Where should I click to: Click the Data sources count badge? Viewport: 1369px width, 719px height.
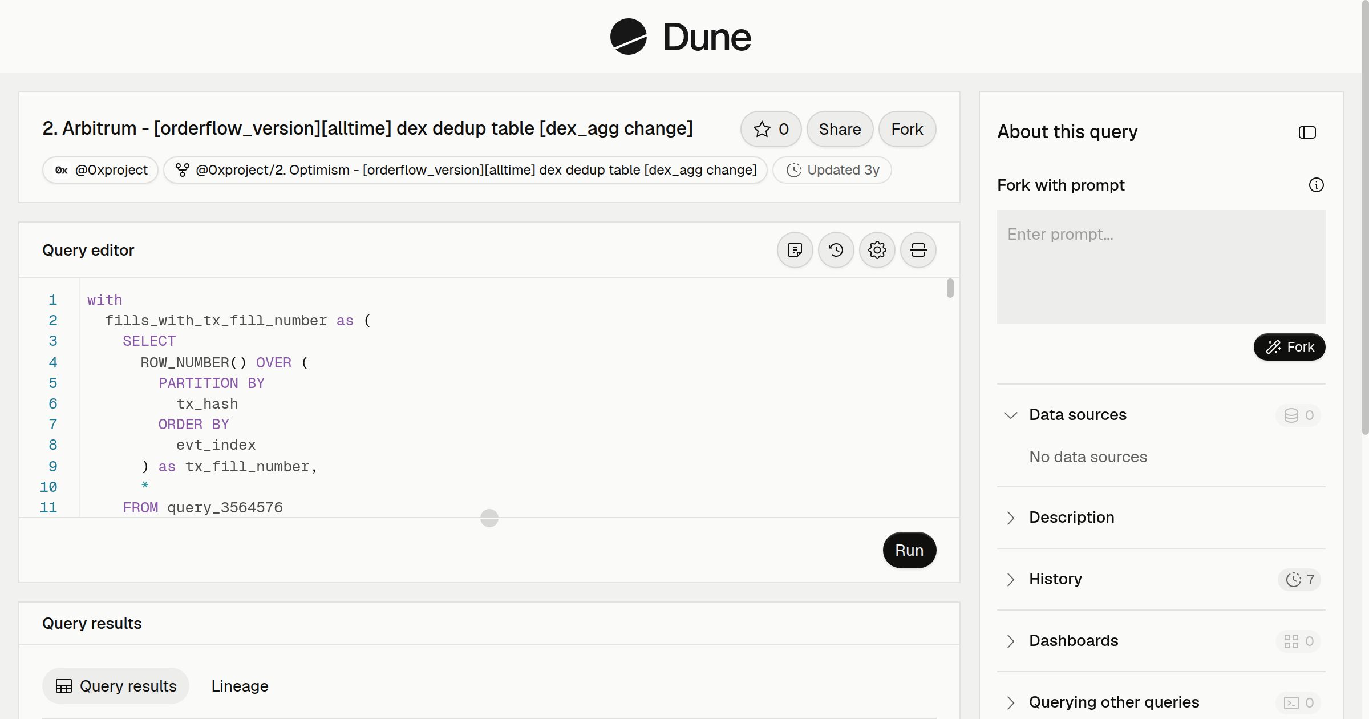[x=1298, y=415]
